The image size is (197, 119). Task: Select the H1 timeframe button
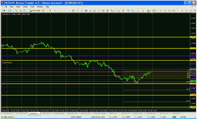click(178, 11)
